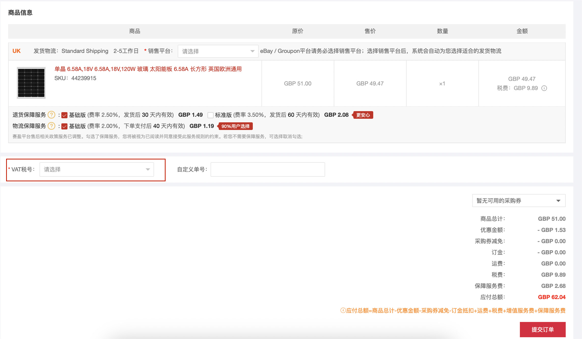Click the solar panel product thumbnail
The image size is (582, 339).
point(31,83)
